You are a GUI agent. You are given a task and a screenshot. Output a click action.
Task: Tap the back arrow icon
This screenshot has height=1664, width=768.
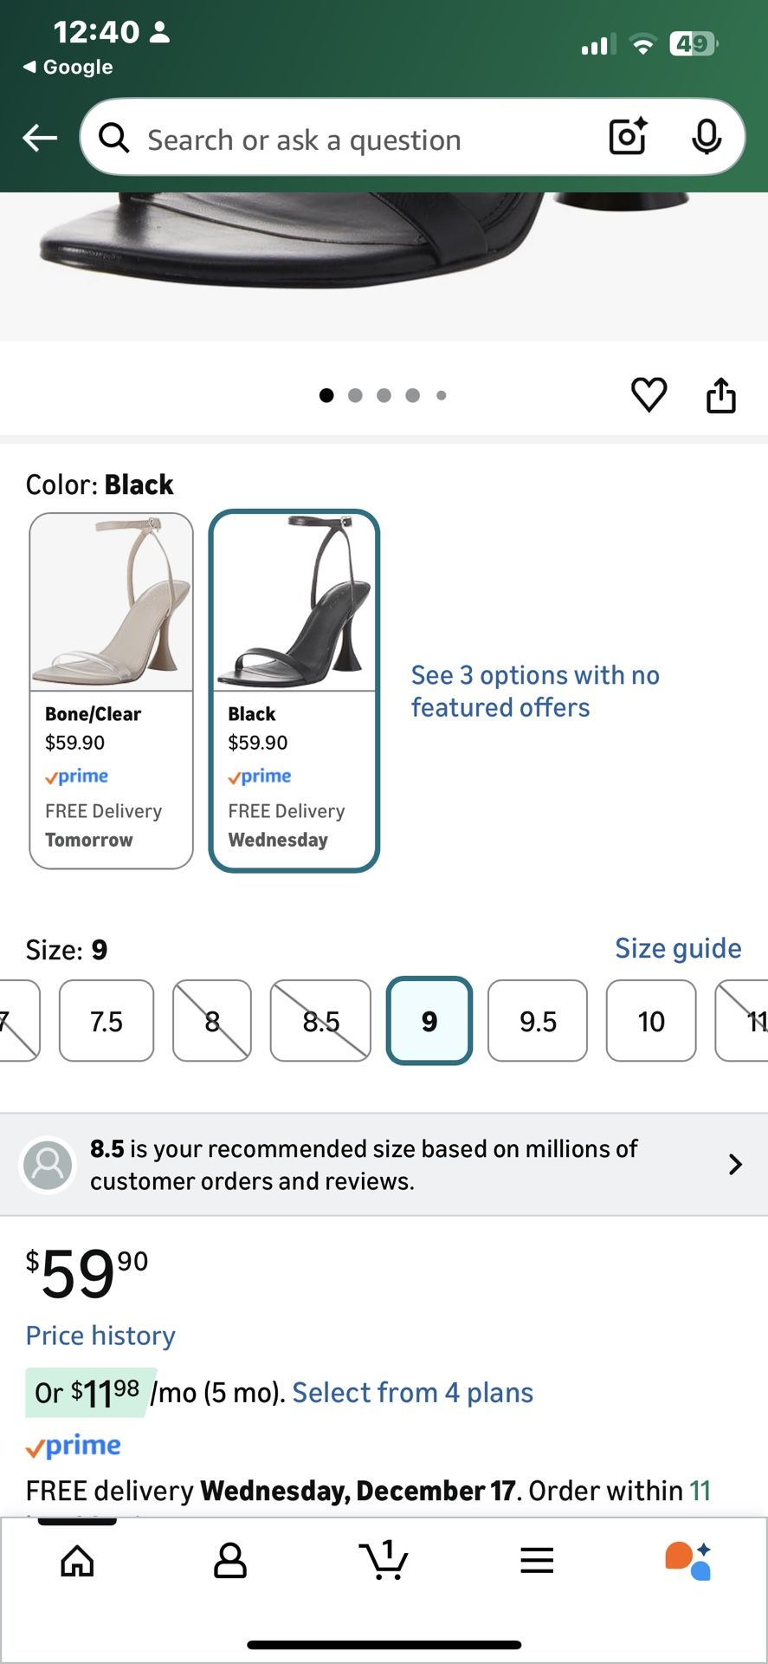click(x=40, y=137)
